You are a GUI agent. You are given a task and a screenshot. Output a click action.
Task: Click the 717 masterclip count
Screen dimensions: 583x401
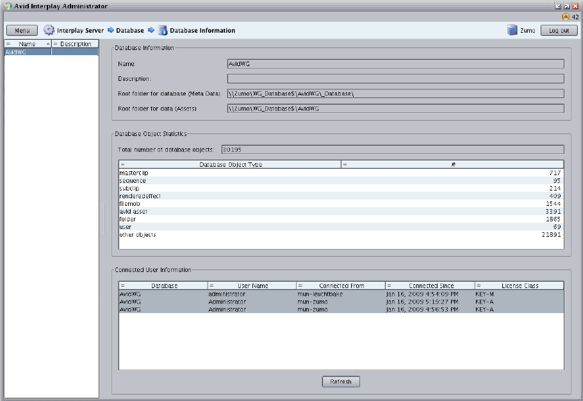(555, 173)
